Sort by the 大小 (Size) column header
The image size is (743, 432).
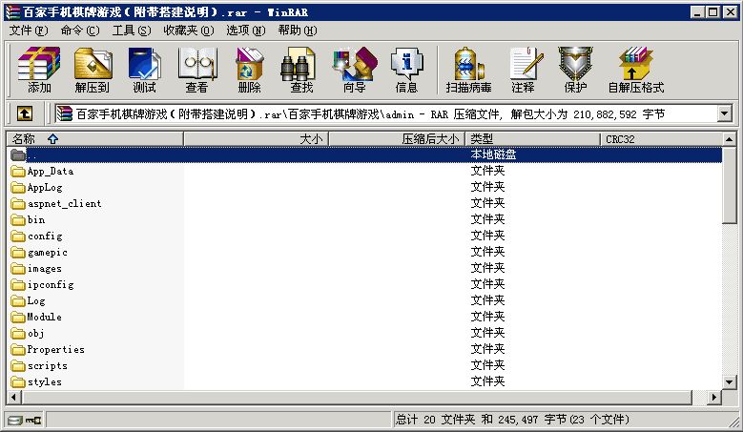(x=255, y=139)
